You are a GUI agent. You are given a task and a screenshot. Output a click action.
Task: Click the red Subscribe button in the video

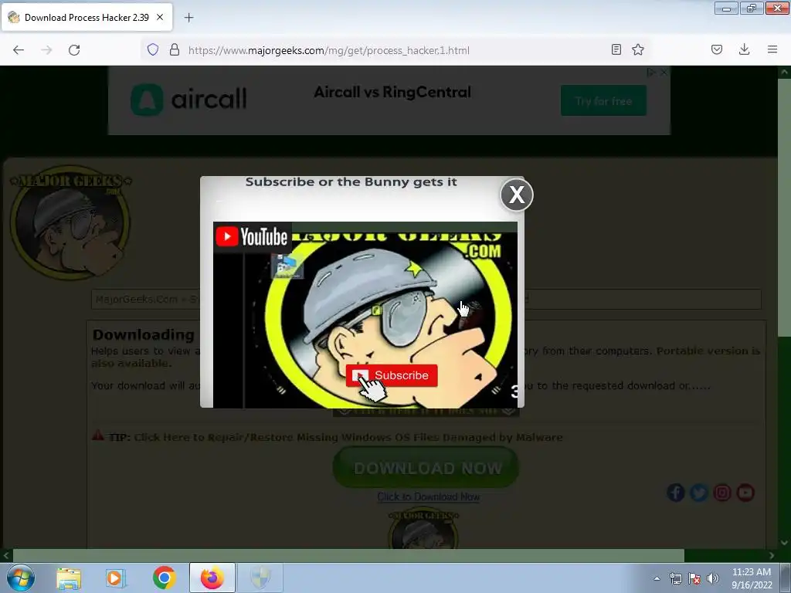pyautogui.click(x=392, y=376)
